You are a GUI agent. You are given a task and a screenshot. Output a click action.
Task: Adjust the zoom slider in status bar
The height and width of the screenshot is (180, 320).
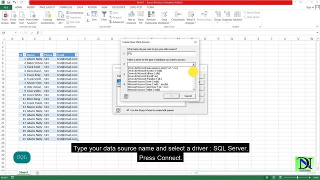point(297,177)
